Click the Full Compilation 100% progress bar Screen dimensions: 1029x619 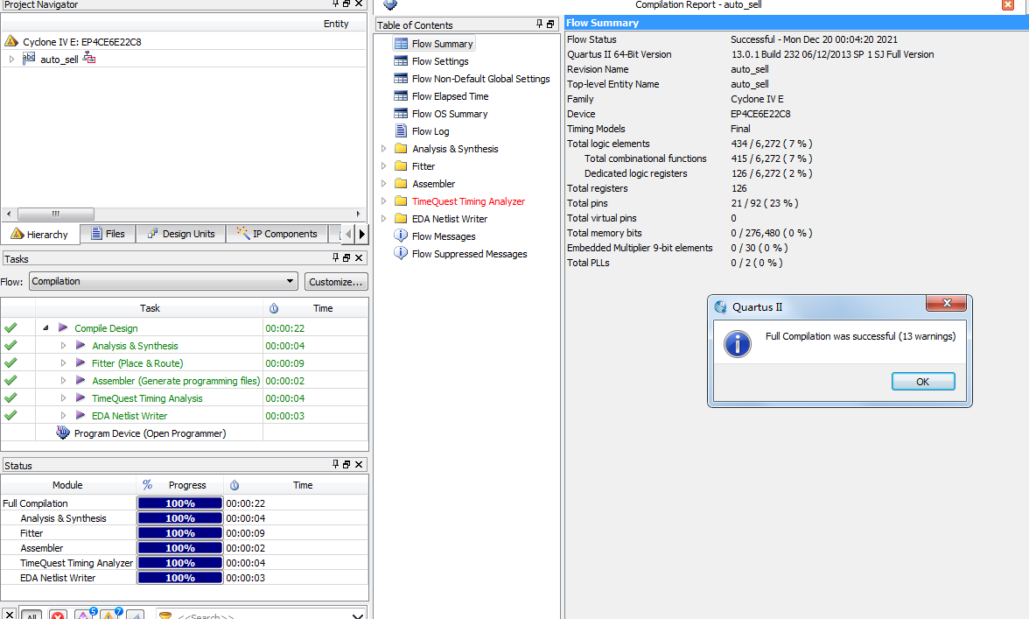tap(180, 503)
